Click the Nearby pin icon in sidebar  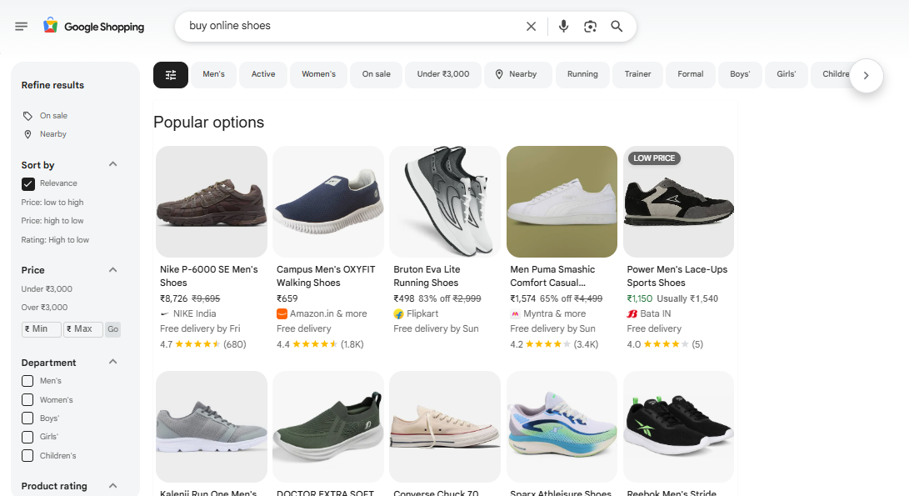[x=27, y=134]
